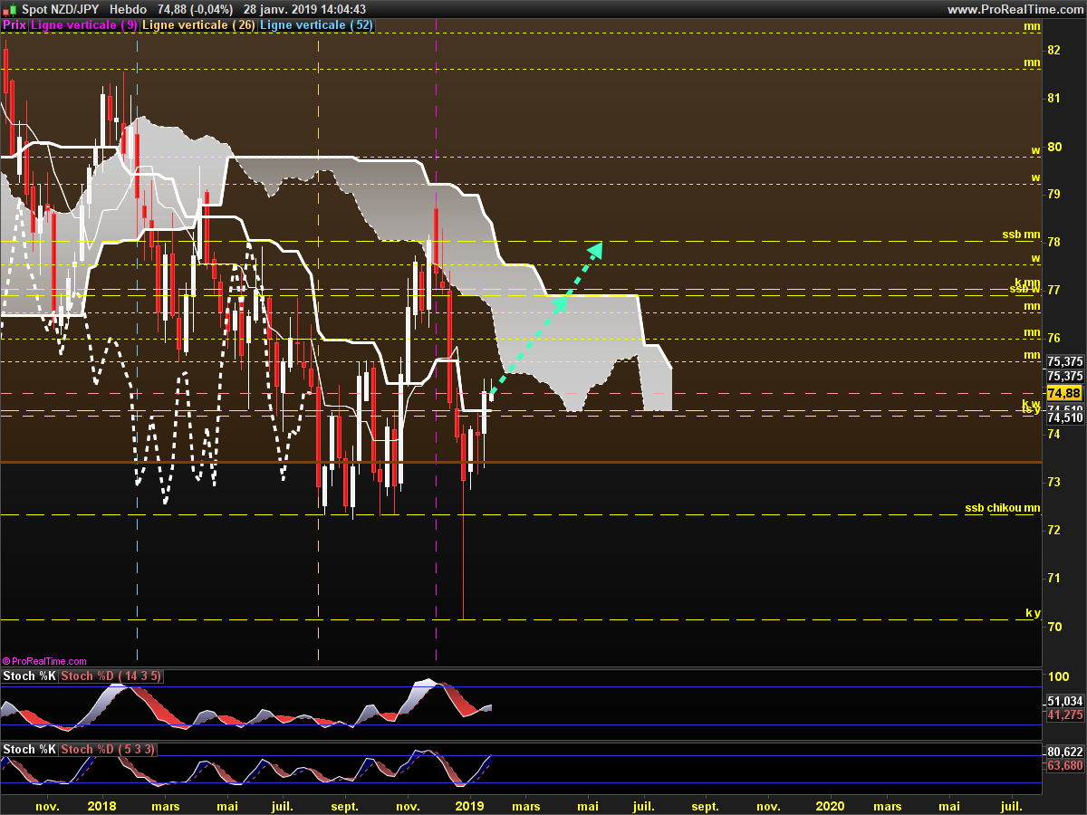
Task: Click price axis value 80
Action: tap(1054, 146)
